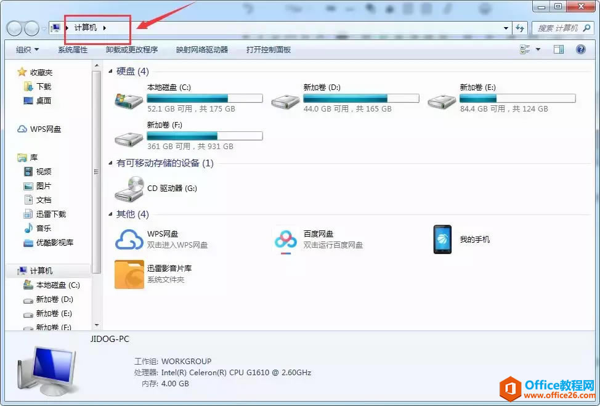600x406 pixels.
Task: Click the 收藏夹 star icon
Action: pos(22,72)
